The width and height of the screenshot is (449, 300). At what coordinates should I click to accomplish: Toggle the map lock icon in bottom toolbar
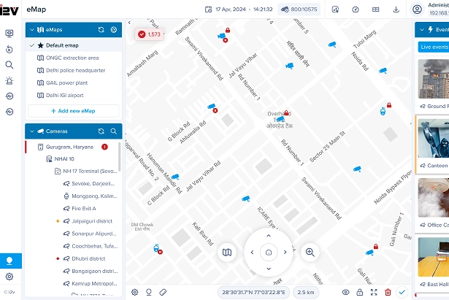pyautogui.click(x=360, y=292)
